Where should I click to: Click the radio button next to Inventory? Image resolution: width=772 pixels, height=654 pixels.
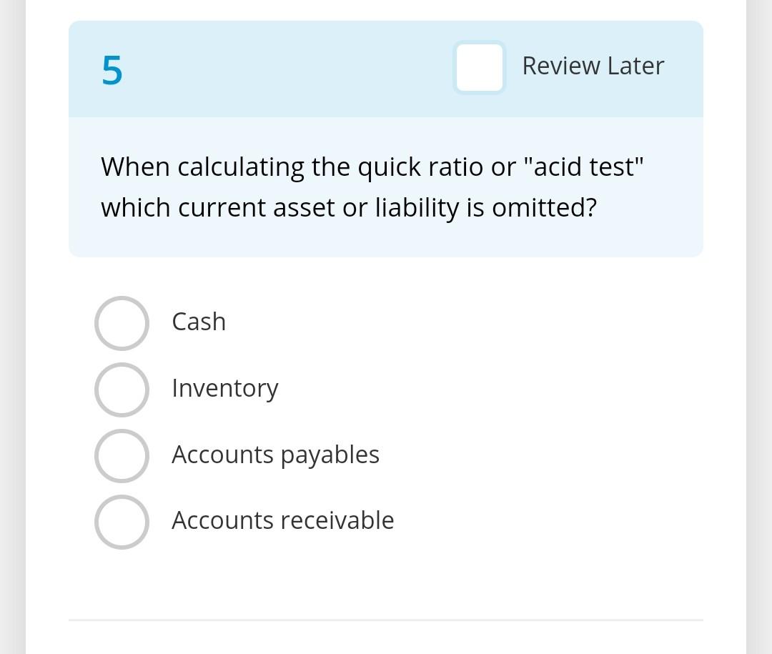tap(122, 390)
